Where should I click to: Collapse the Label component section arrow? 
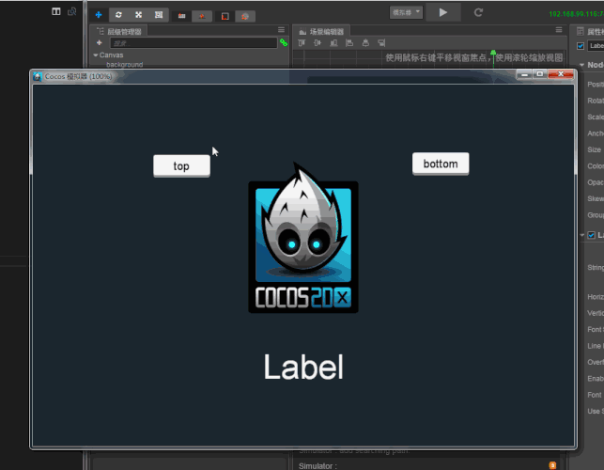(582, 235)
